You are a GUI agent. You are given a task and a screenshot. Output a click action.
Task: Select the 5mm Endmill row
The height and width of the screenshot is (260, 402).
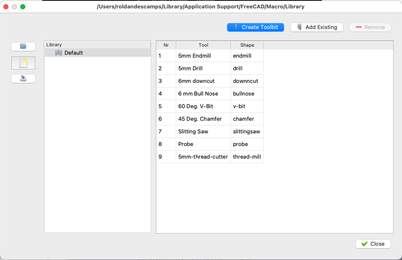pos(210,56)
